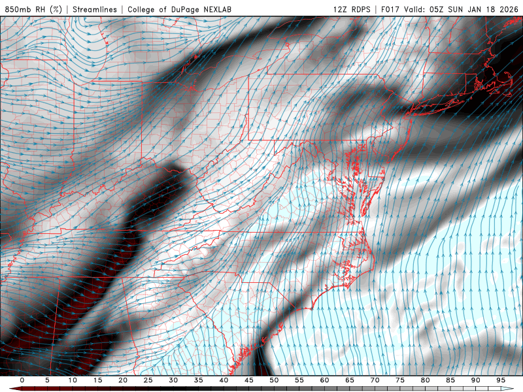Viewport: 523px width, 392px height.
Task: Click the colorbar label "55"
Action: (299, 380)
